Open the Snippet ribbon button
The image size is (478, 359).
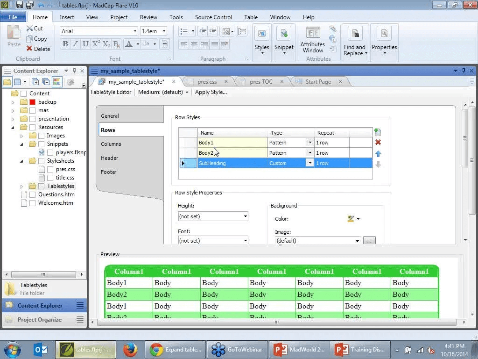click(284, 42)
